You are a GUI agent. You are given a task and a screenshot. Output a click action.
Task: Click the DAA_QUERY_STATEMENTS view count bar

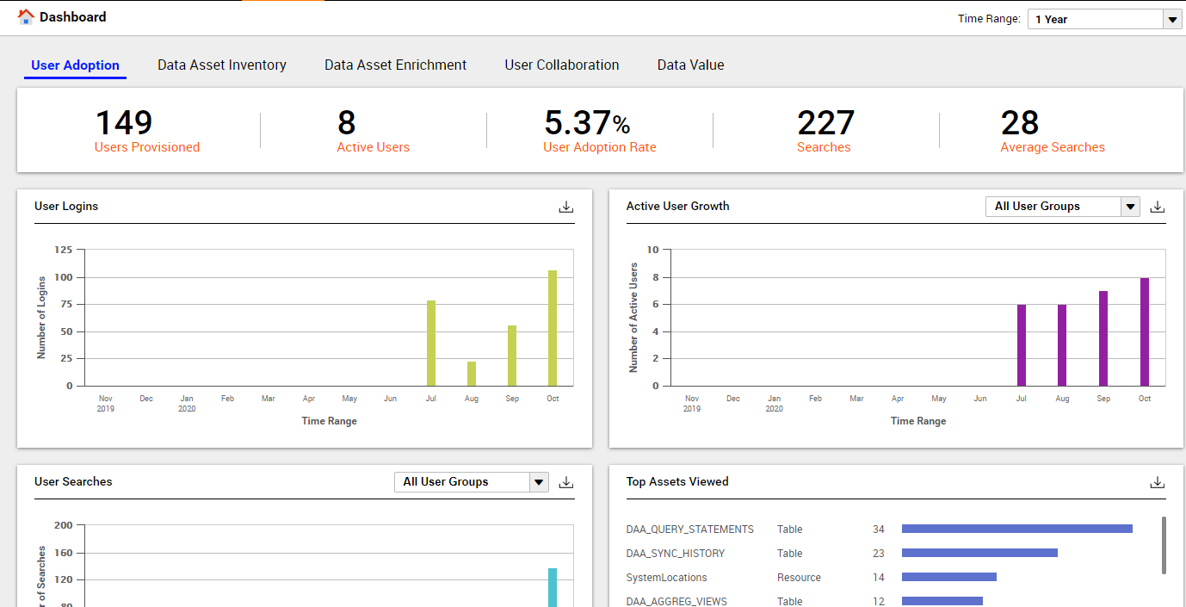point(1017,529)
